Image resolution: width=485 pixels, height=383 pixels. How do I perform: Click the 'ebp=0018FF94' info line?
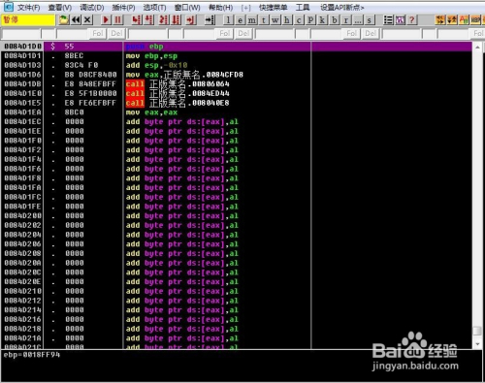[32, 355]
